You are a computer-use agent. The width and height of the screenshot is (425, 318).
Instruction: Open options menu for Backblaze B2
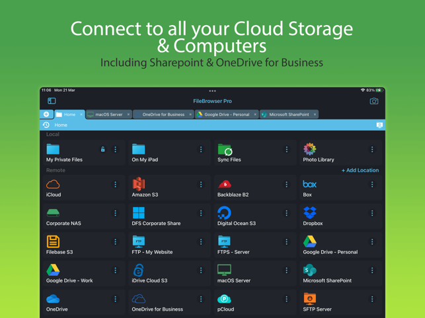[286, 184]
